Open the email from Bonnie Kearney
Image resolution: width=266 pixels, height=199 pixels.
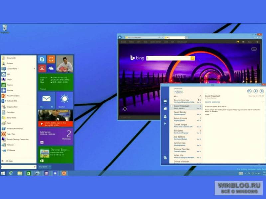pos(186,101)
